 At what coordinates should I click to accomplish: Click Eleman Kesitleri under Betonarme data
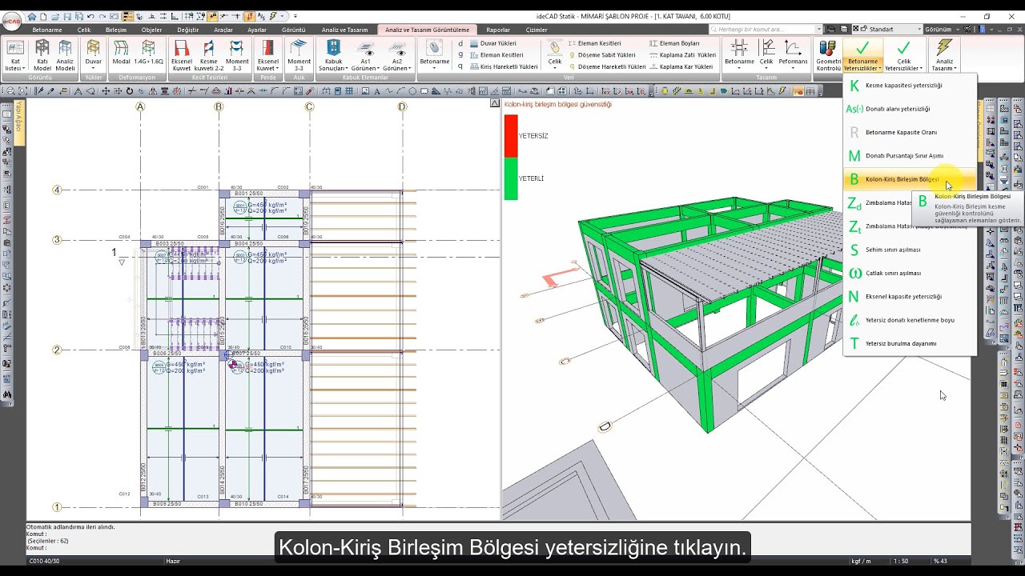496,55
